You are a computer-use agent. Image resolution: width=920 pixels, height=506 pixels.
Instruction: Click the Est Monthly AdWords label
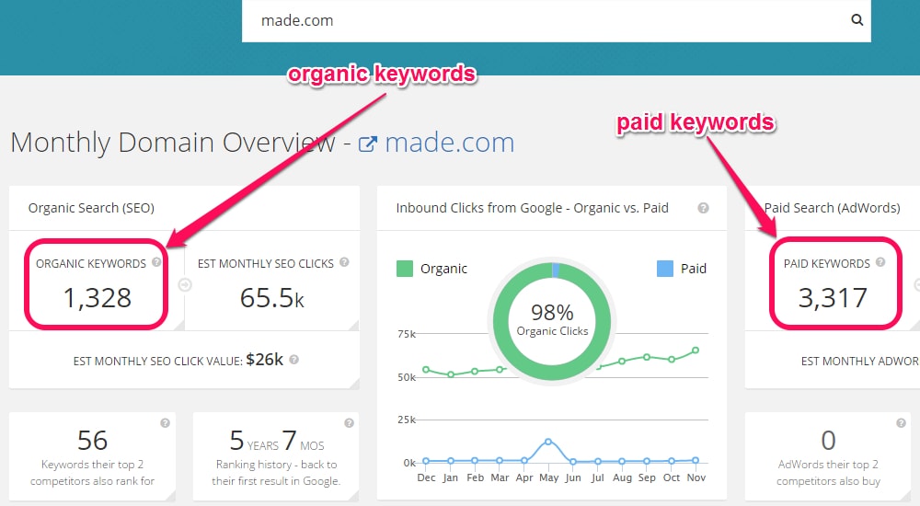coord(860,361)
